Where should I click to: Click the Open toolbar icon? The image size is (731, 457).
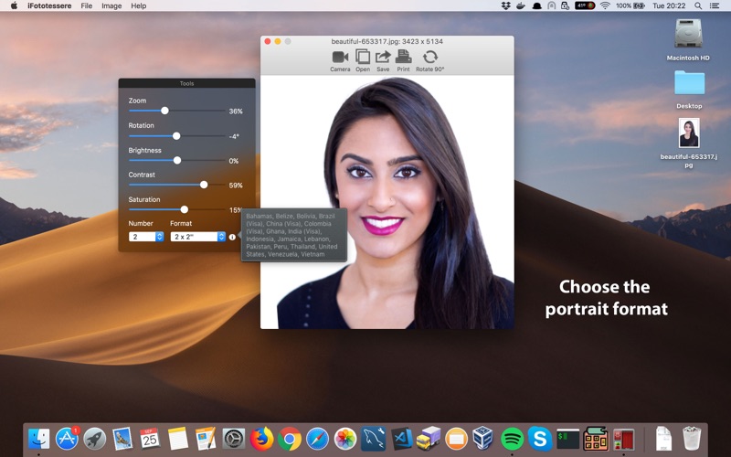point(363,57)
